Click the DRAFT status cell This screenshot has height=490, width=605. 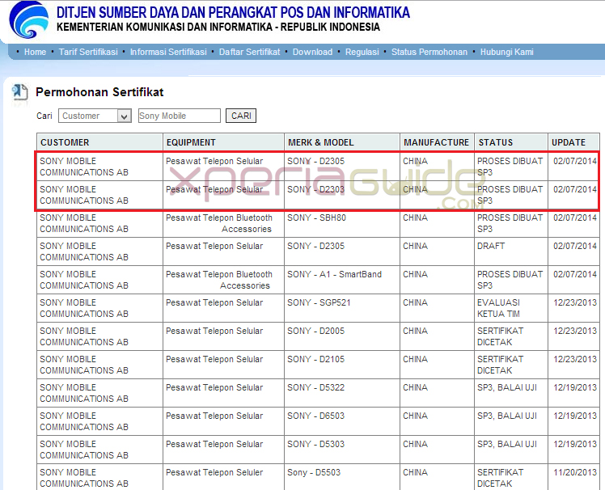(x=511, y=251)
